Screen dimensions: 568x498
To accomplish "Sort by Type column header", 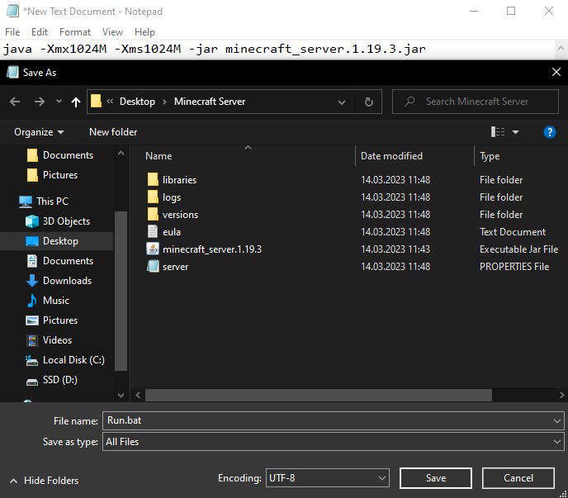I will (x=490, y=156).
